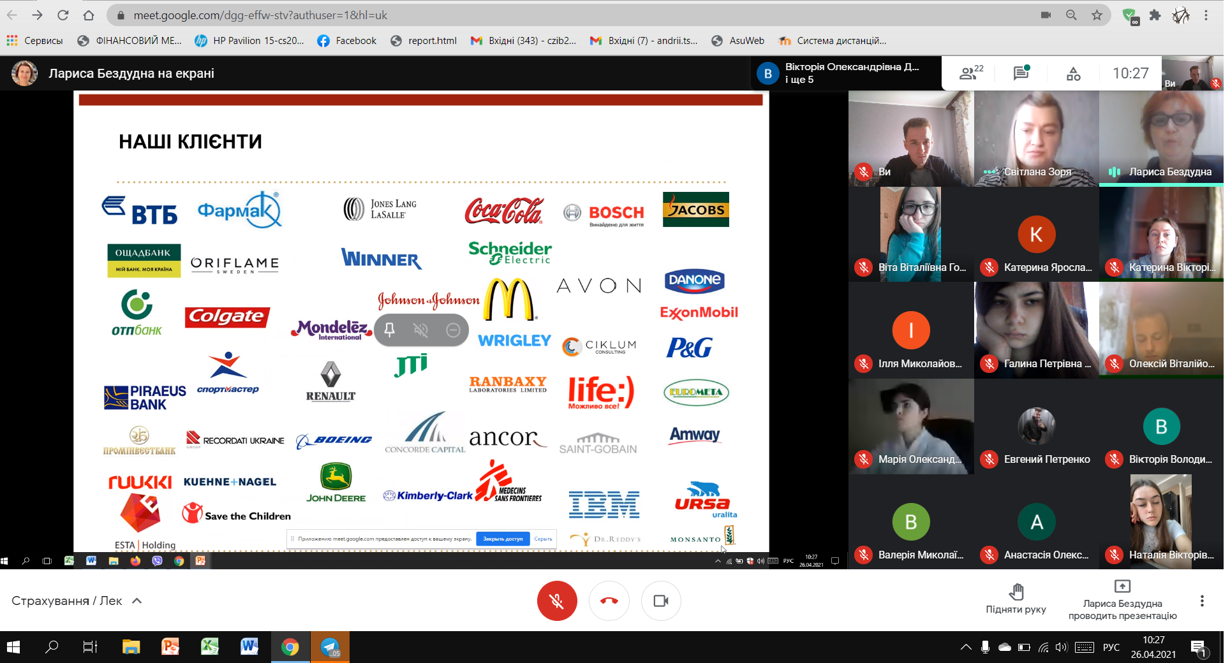
Task: Open Chrome extensions puzzle icon
Action: [x=1155, y=15]
